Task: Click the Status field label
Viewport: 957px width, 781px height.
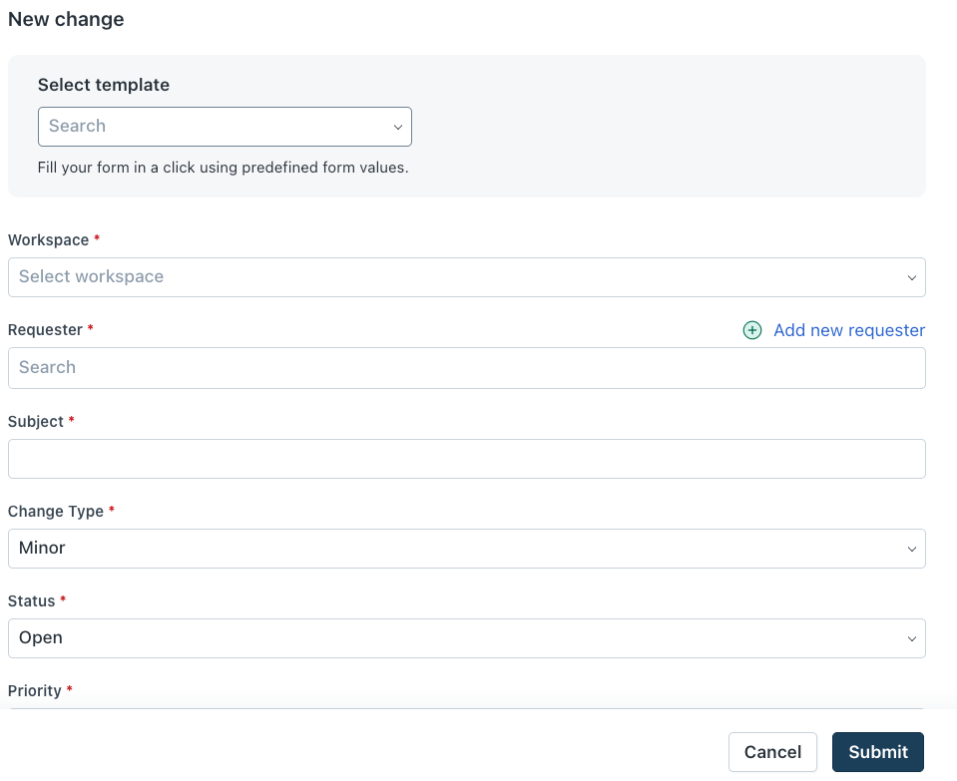Action: click(x=31, y=601)
